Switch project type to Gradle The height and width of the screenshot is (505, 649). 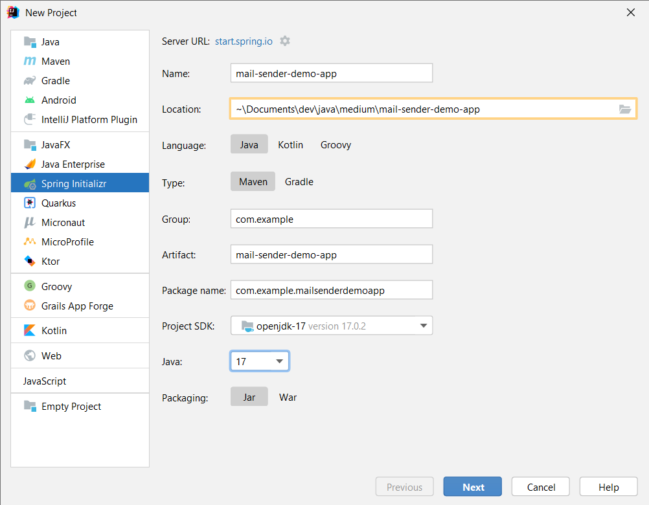pos(299,182)
